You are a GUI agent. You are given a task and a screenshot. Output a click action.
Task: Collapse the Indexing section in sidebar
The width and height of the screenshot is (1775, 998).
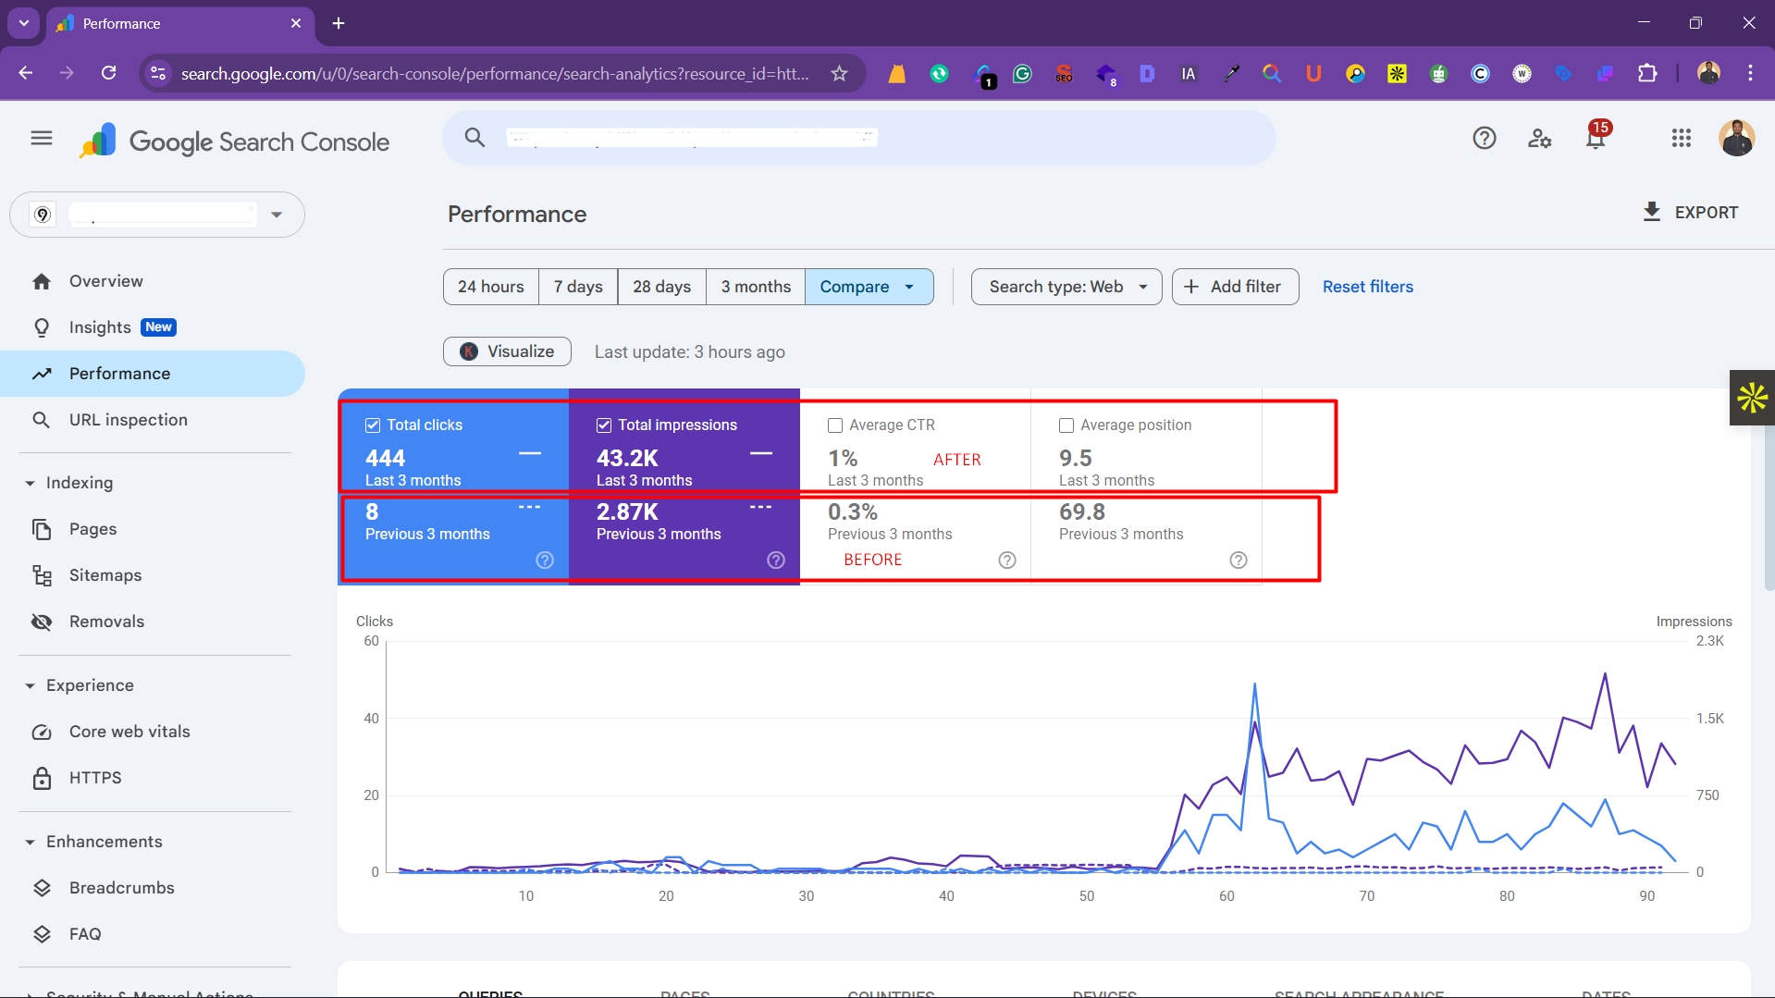point(30,483)
